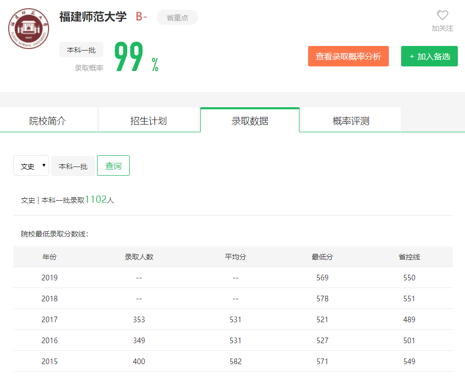Switch to the 招生计划 tab
Screen dimensions: 465x382
point(149,120)
